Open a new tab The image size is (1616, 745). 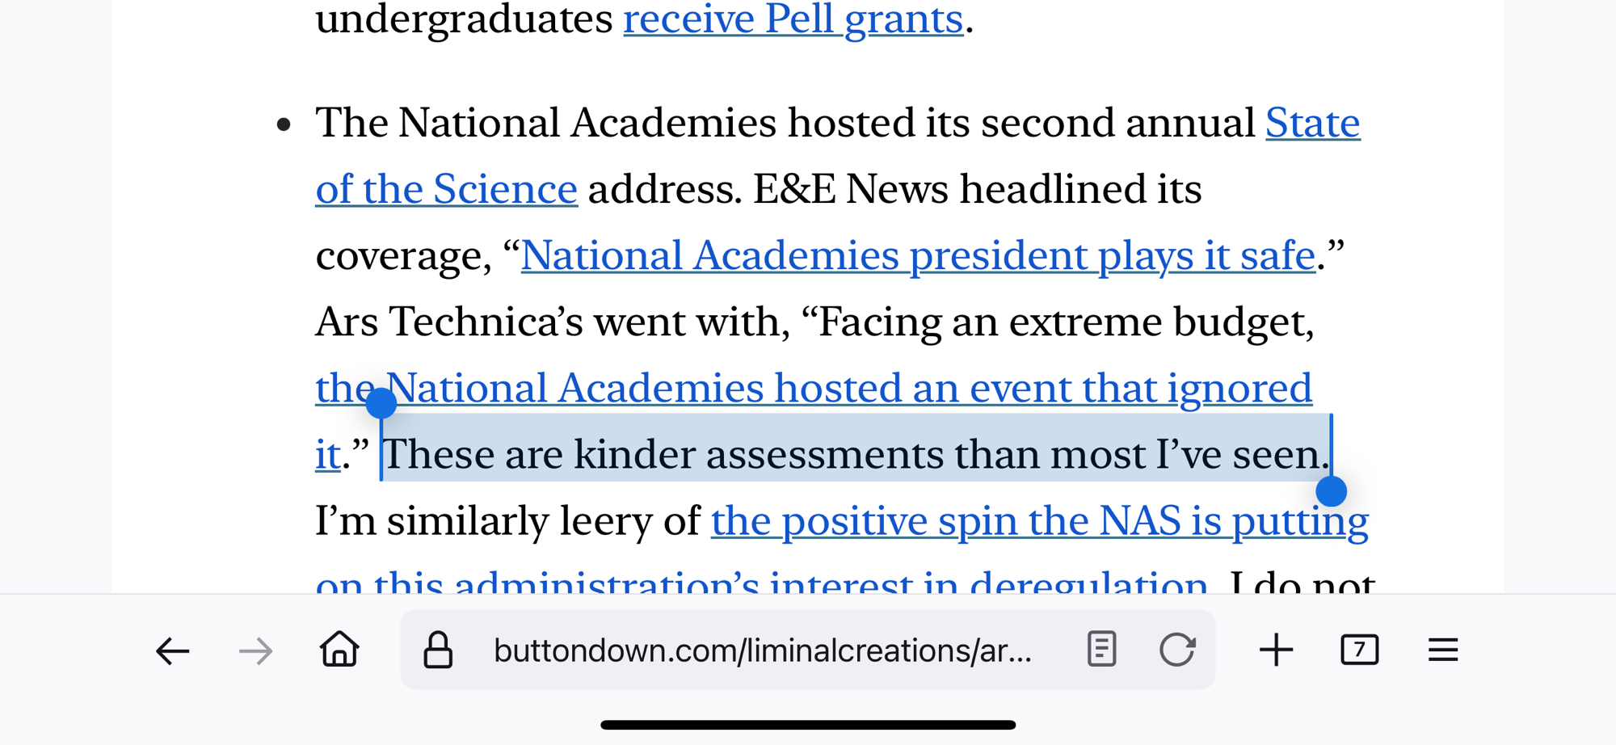(x=1277, y=650)
